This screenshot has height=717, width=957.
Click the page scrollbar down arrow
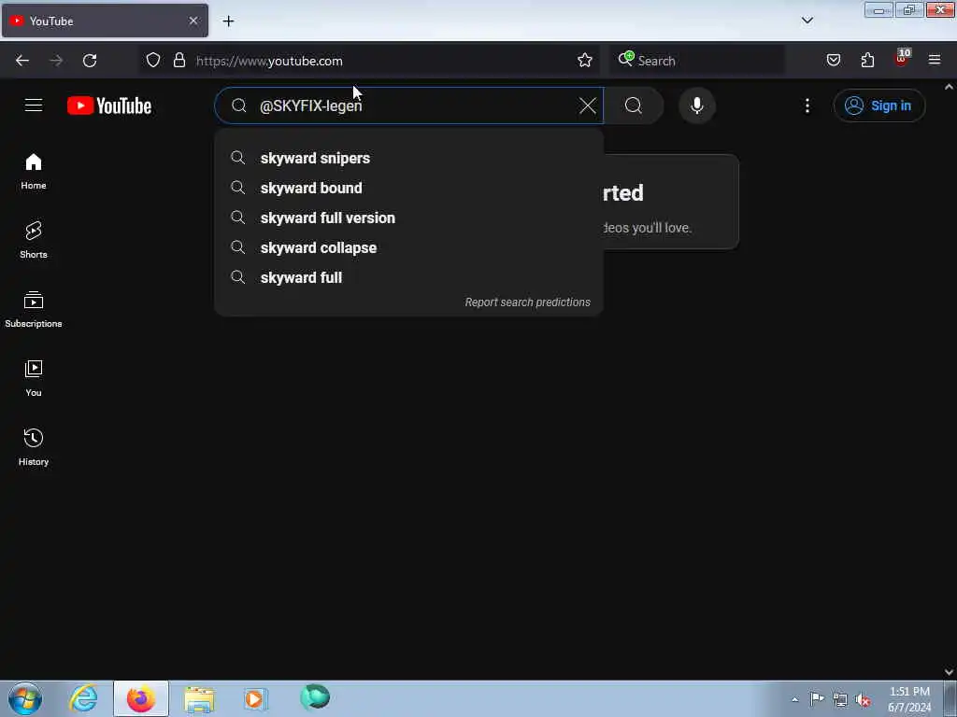[x=950, y=672]
